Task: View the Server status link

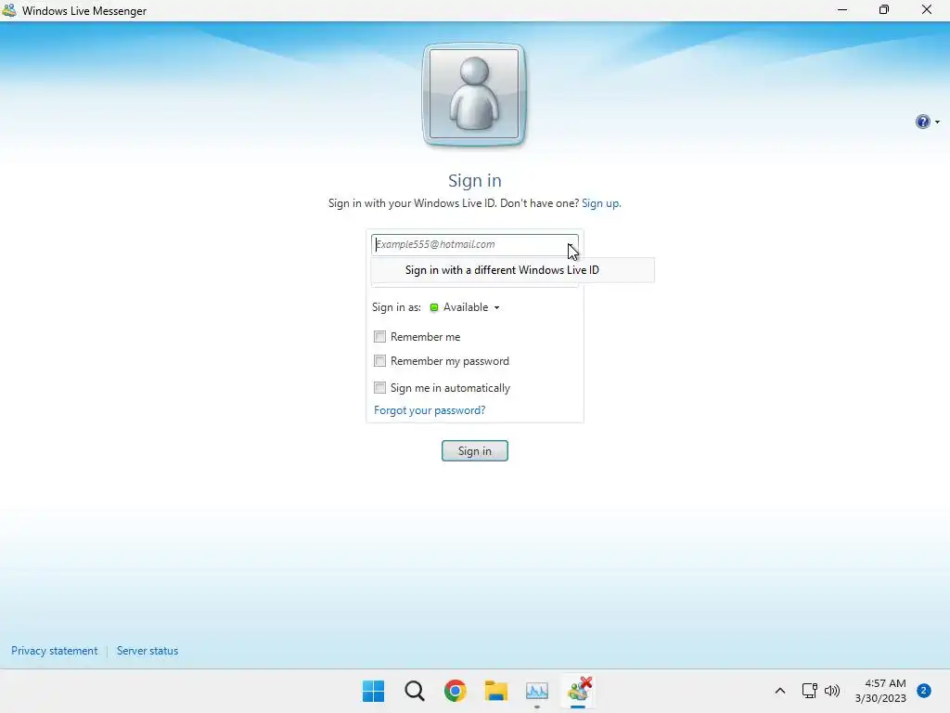Action: [148, 651]
